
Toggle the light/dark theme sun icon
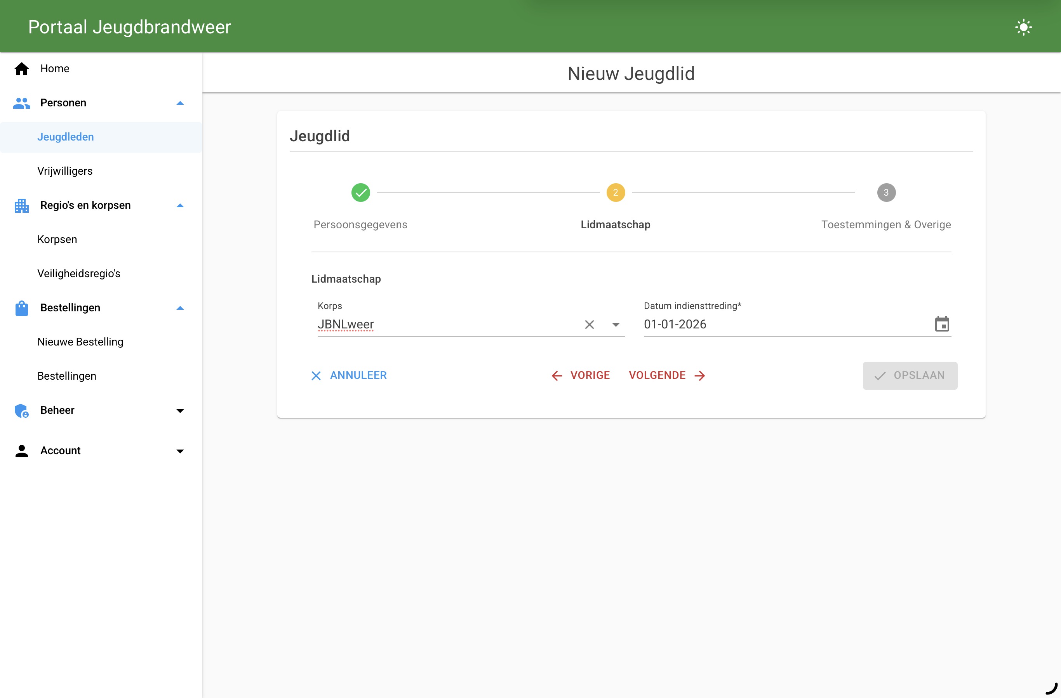click(x=1024, y=27)
